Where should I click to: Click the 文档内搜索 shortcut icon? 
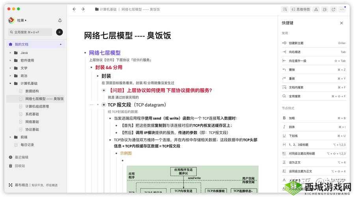[284, 87]
